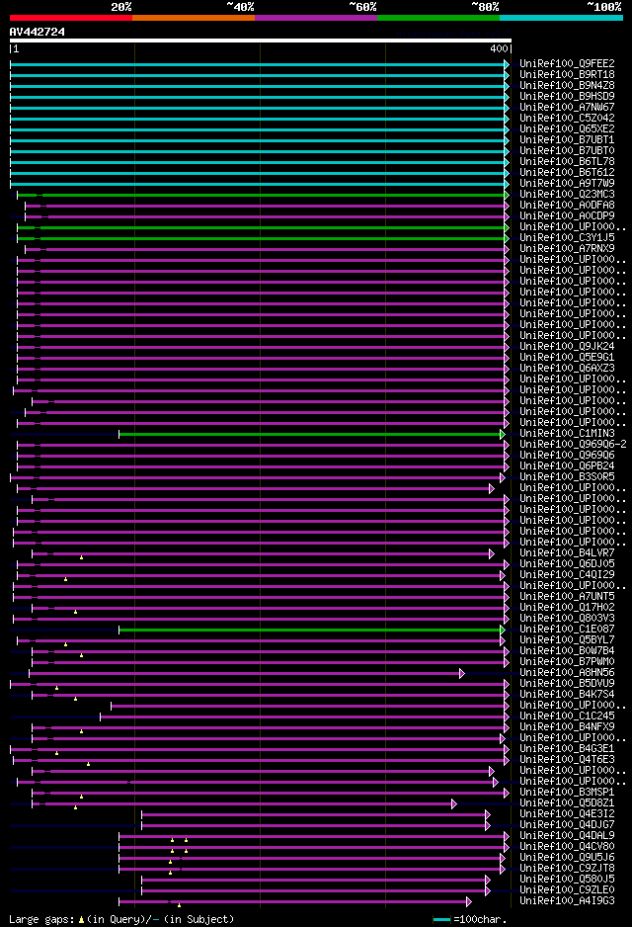Select the UniRef100_B7UBT1 label
Viewport: 632px width, 927px height.
pos(567,139)
